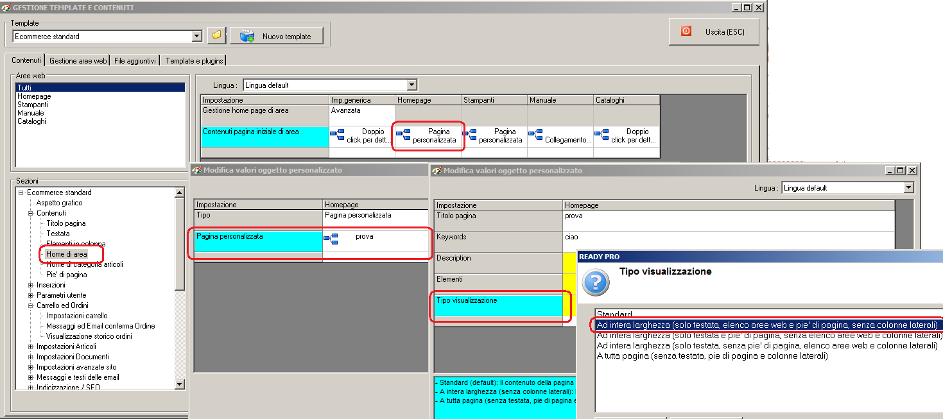
Task: Open the Template combo box showing Ecommerce standard
Action: coord(197,37)
